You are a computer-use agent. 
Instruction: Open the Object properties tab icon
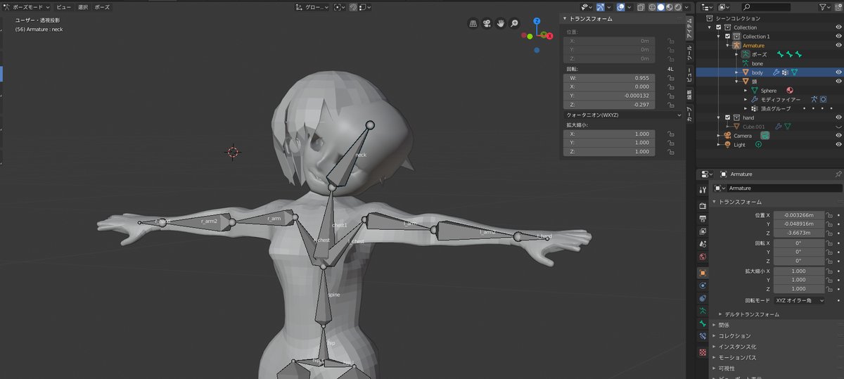[x=703, y=272]
